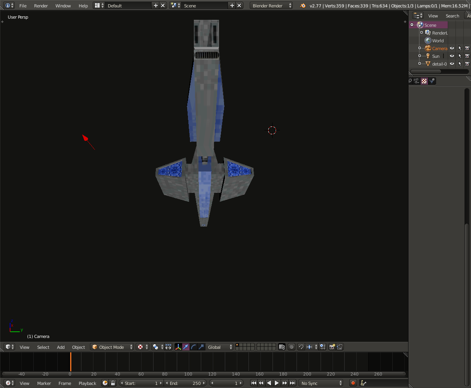Click the OpenGL render active viewport icon
The image size is (471, 388).
[x=332, y=347]
